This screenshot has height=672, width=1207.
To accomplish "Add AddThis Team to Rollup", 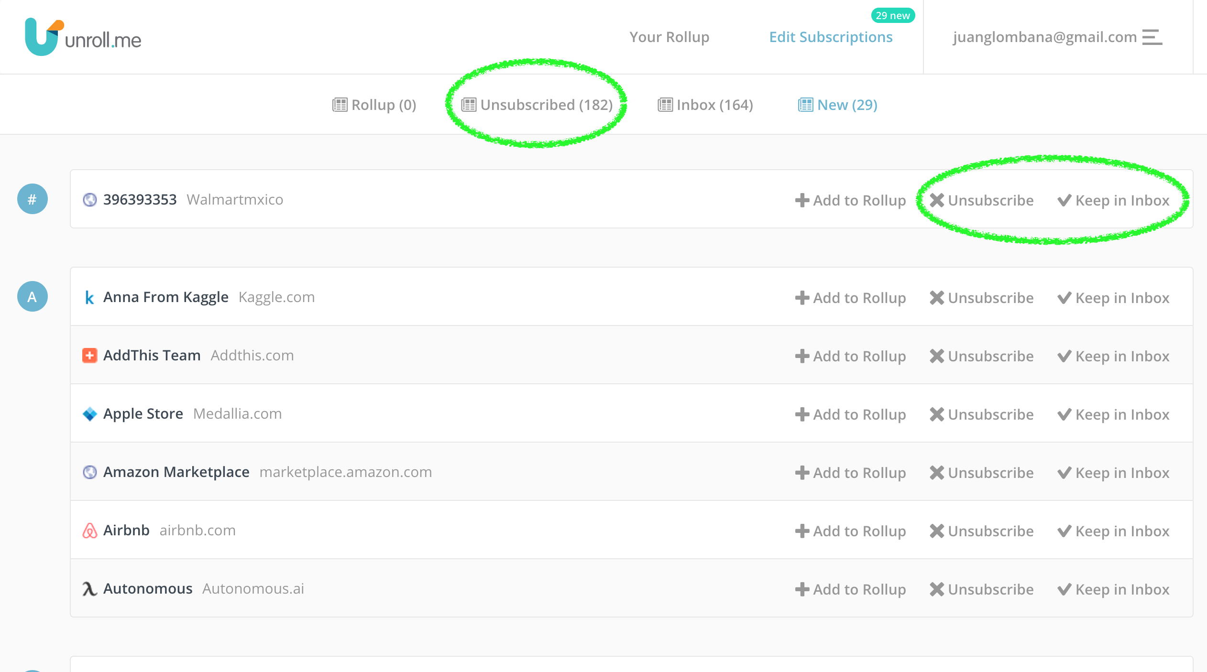I will point(850,356).
